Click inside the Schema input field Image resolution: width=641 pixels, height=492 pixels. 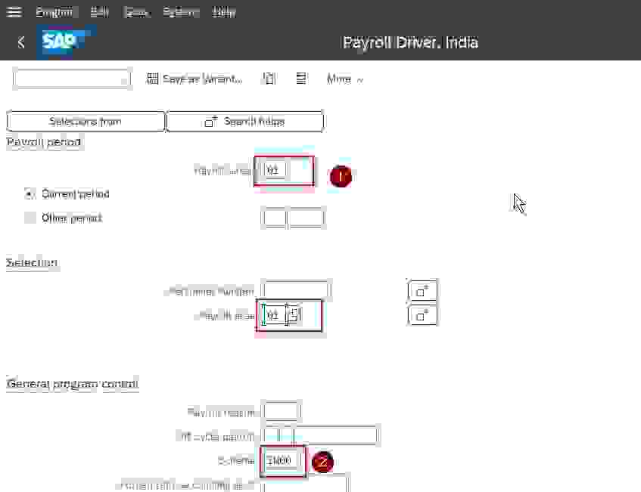(281, 461)
